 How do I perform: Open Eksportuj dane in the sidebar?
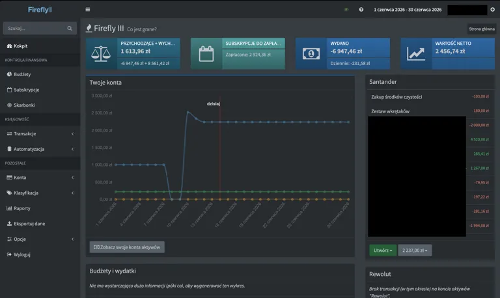40,223
